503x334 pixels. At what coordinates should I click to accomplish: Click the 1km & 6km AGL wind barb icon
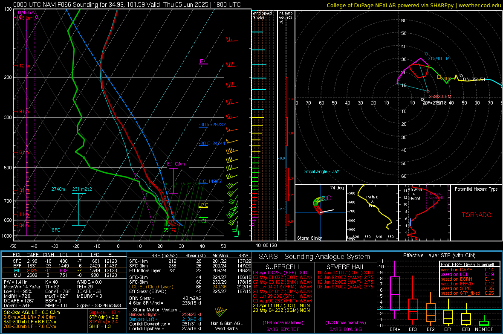[x=221, y=312]
